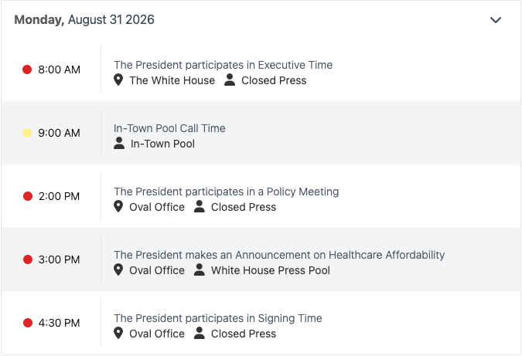
Task: Click the person icon in the 4:30 PM event
Action: tap(199, 333)
